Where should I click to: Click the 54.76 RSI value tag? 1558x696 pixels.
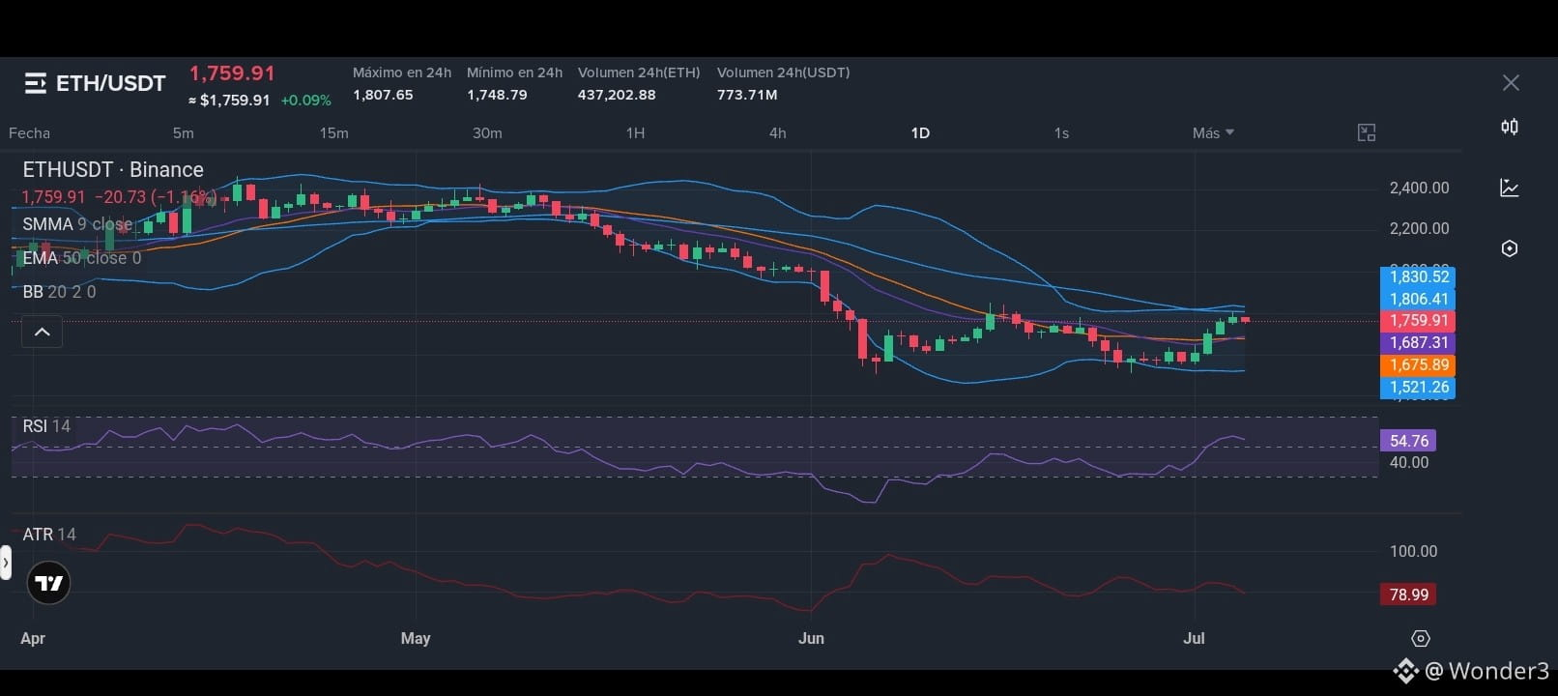1408,441
